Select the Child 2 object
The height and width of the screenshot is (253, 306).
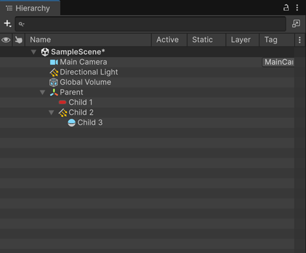click(x=81, y=112)
